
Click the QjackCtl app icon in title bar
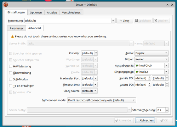point(6,5)
